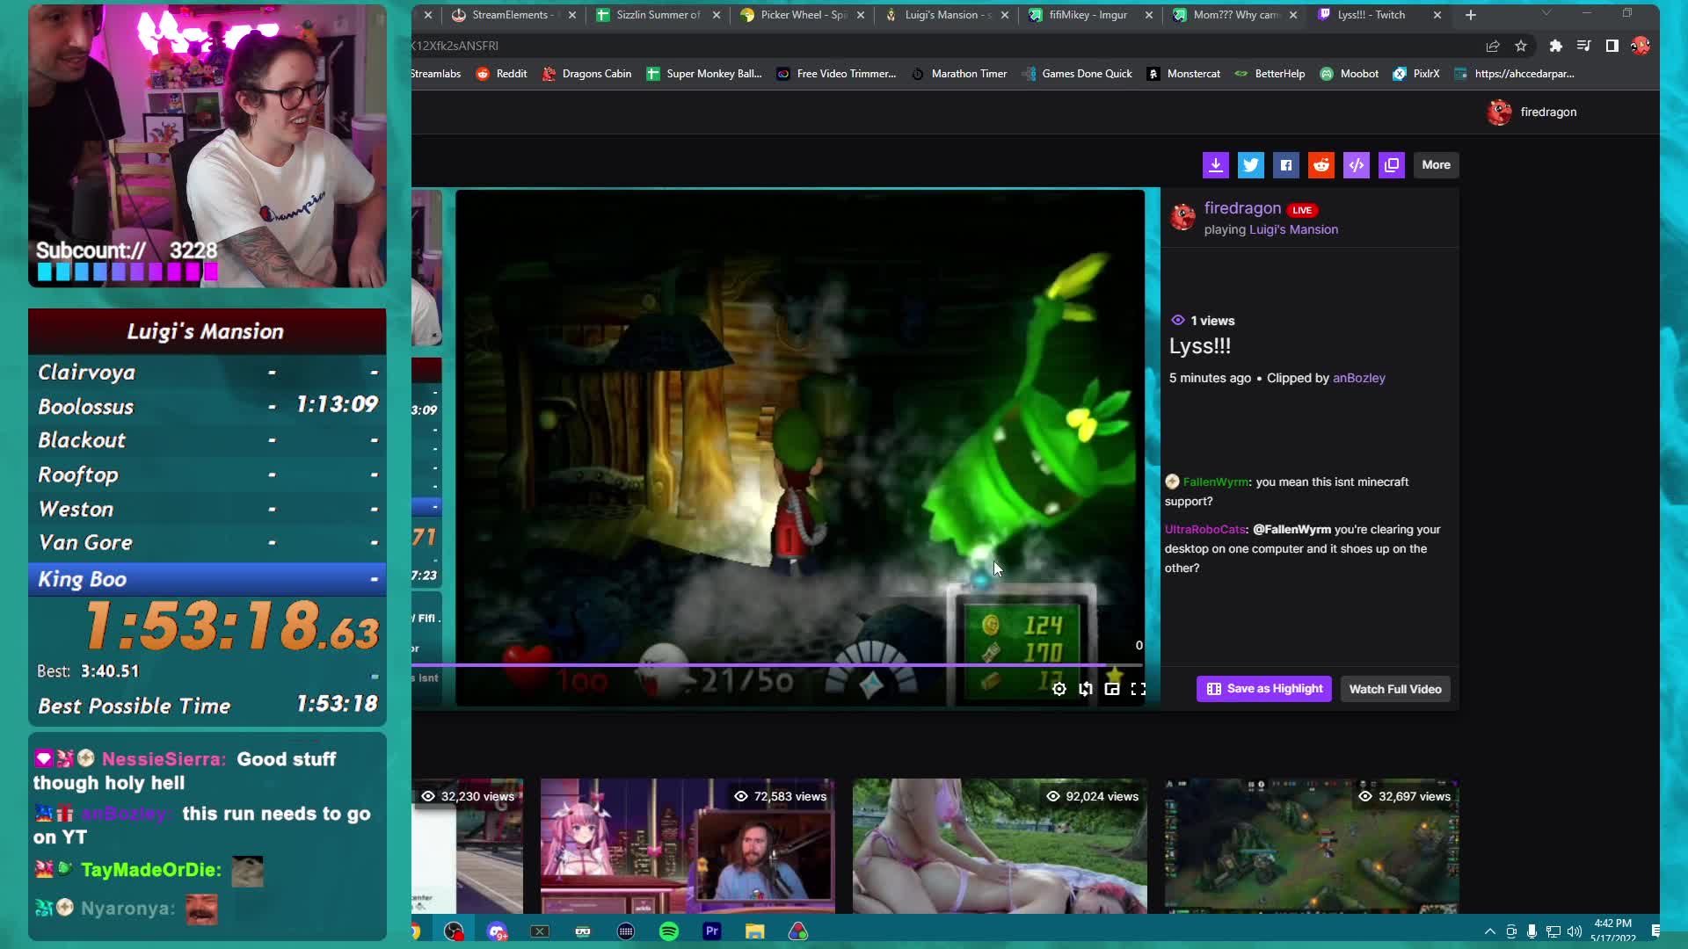Open clip thumbnail with 92,024 views
The height and width of the screenshot is (949, 1688).
[x=1000, y=845]
